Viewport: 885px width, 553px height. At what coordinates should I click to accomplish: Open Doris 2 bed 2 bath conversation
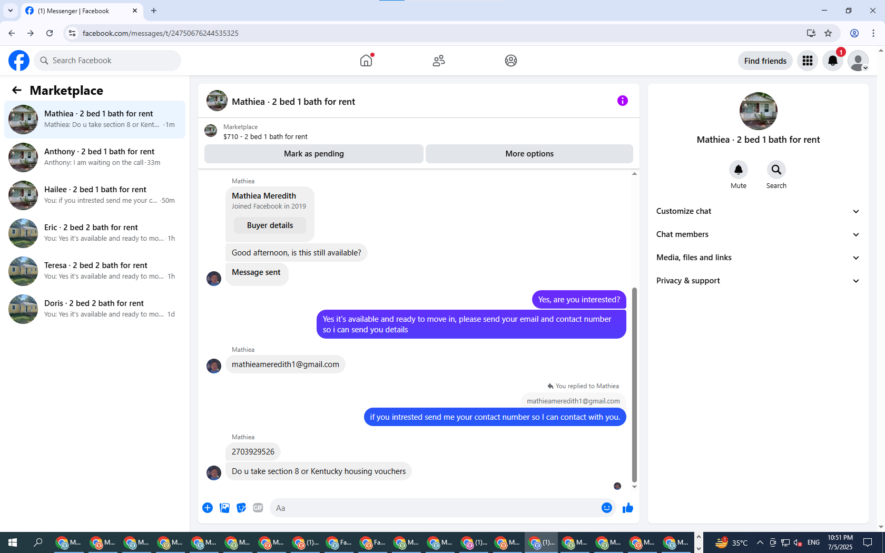click(x=95, y=309)
